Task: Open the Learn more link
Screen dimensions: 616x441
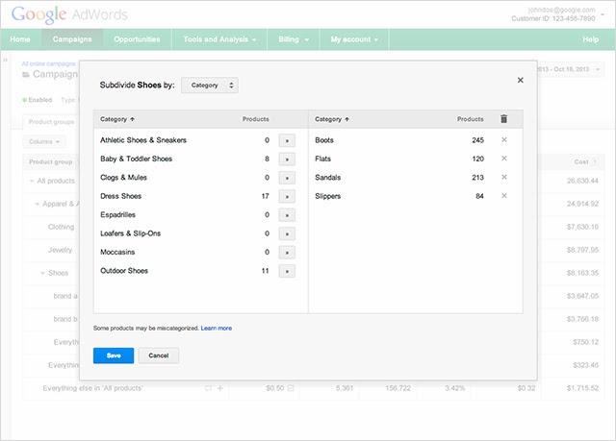Action: [216, 328]
